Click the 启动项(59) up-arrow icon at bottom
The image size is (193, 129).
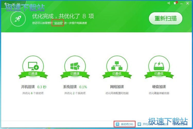(x=117, y=124)
